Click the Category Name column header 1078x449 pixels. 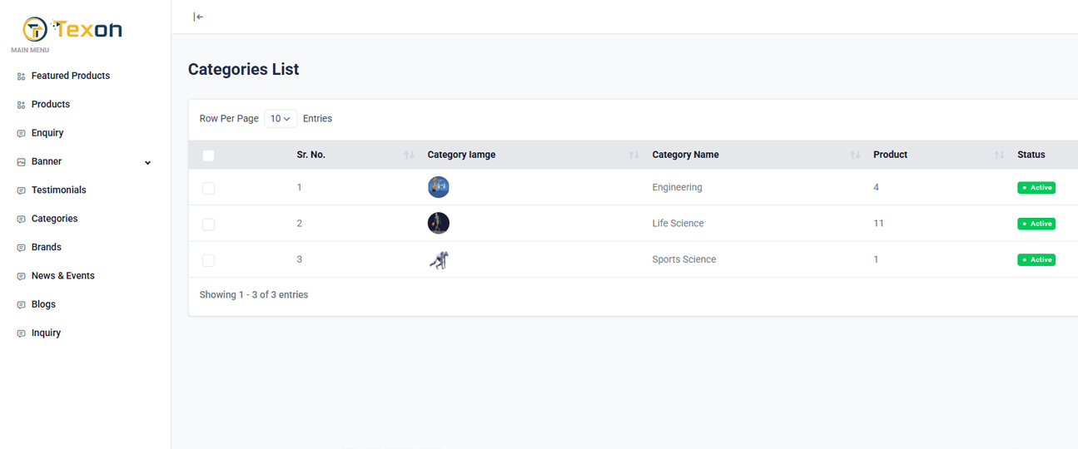tap(686, 155)
